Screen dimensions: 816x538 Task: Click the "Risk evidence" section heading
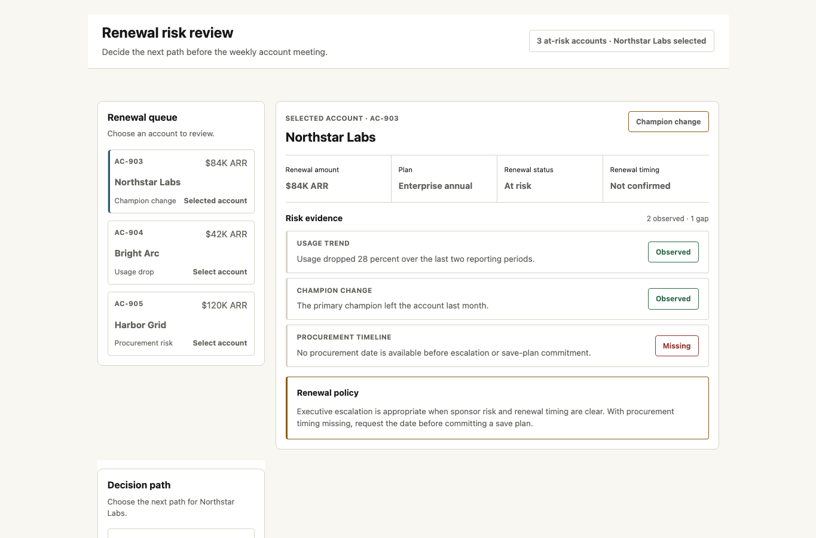click(x=314, y=218)
